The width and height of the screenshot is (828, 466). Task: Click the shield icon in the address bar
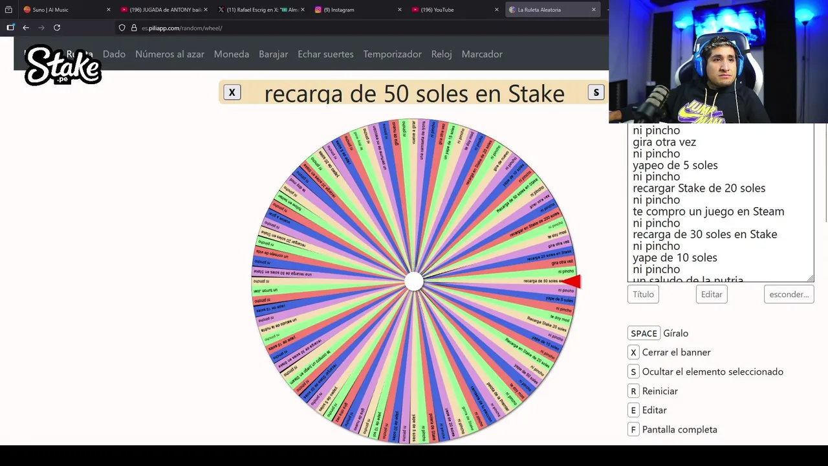(122, 28)
